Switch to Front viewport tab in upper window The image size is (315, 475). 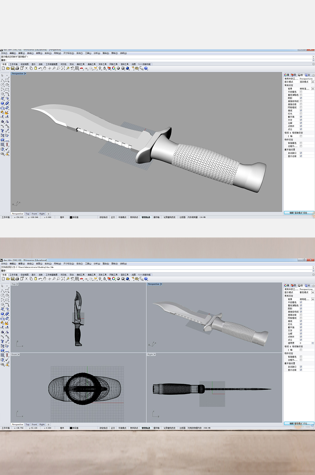coord(34,214)
